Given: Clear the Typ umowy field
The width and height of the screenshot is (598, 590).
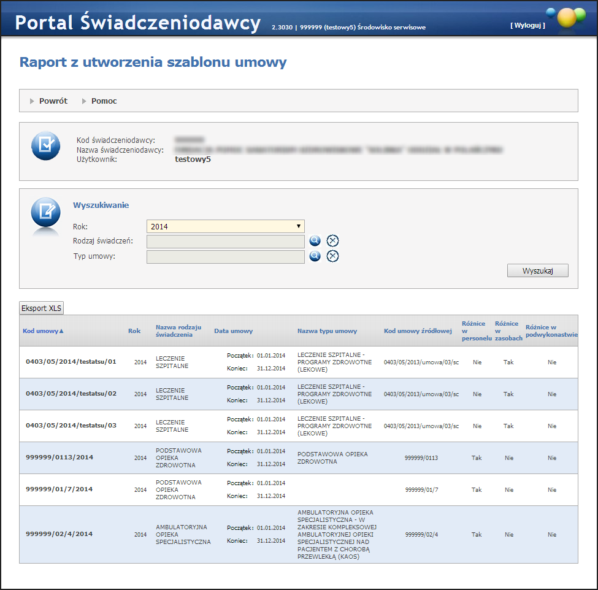Looking at the screenshot, I should click(x=333, y=256).
